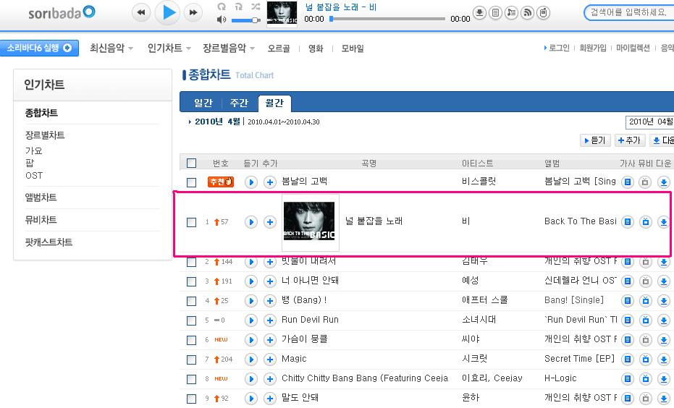674x408 pixels.
Task: Open the 2010년 04월 month selector
Action: [x=649, y=122]
